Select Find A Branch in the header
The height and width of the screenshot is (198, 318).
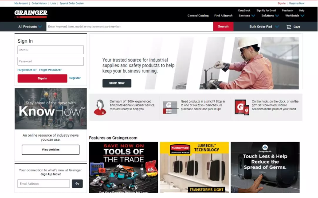pyautogui.click(x=223, y=16)
